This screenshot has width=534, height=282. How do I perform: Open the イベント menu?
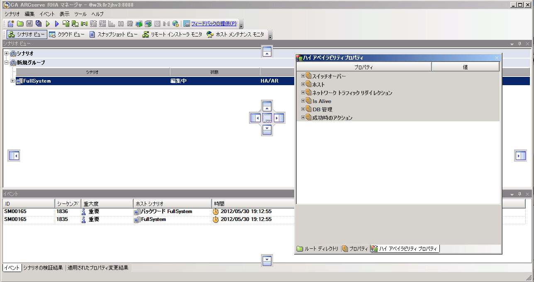47,14
